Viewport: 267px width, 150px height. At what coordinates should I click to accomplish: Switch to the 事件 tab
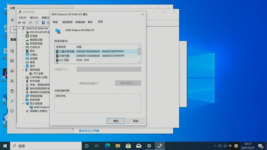90,22
